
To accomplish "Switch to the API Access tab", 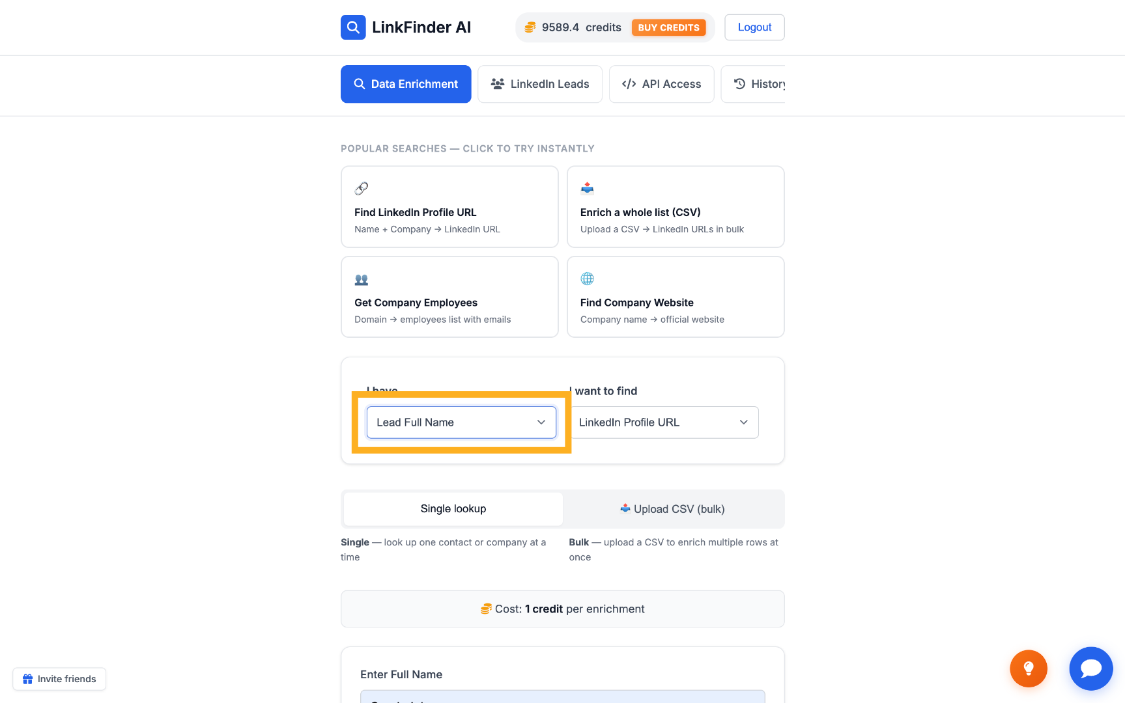I will pyautogui.click(x=662, y=84).
